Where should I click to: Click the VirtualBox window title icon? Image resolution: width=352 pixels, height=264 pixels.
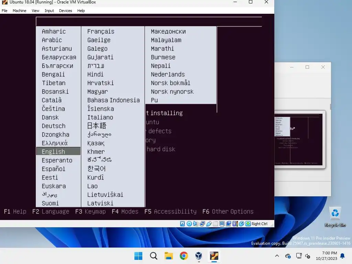coord(4,2)
